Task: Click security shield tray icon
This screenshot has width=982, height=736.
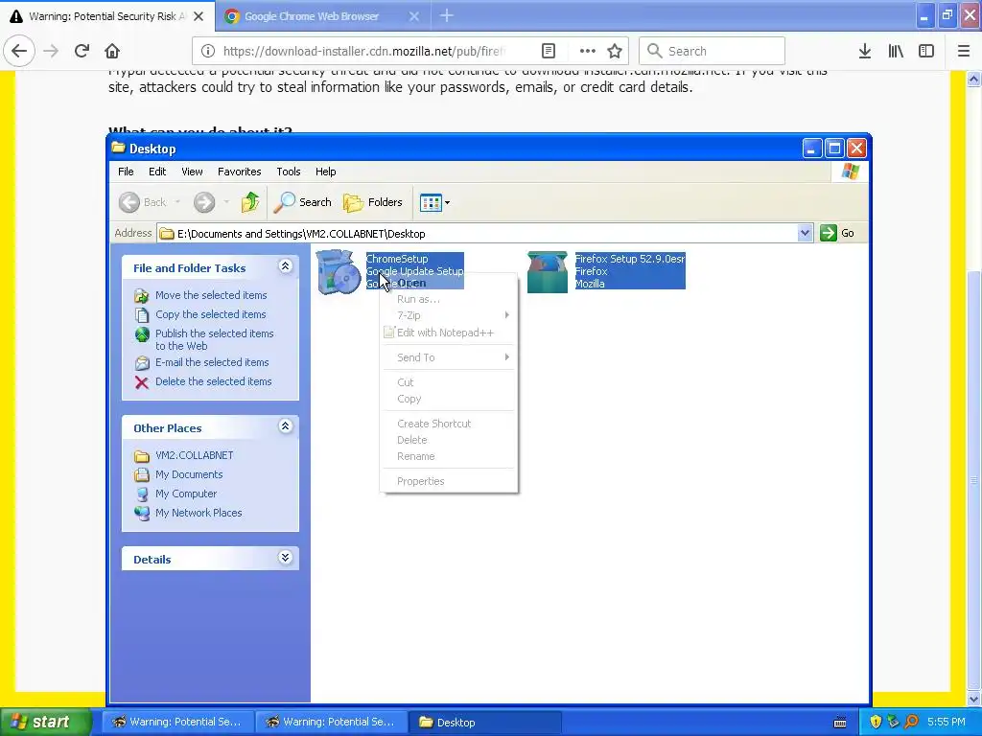Action: [876, 723]
